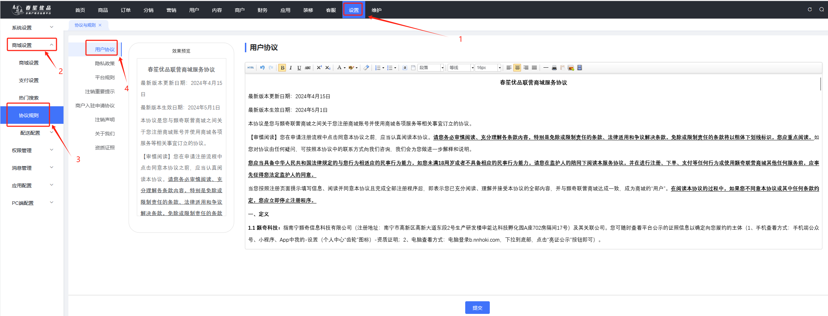Click the print icon

[x=554, y=68]
